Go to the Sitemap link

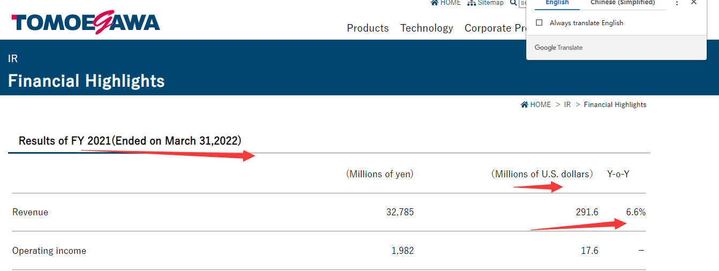coord(490,3)
